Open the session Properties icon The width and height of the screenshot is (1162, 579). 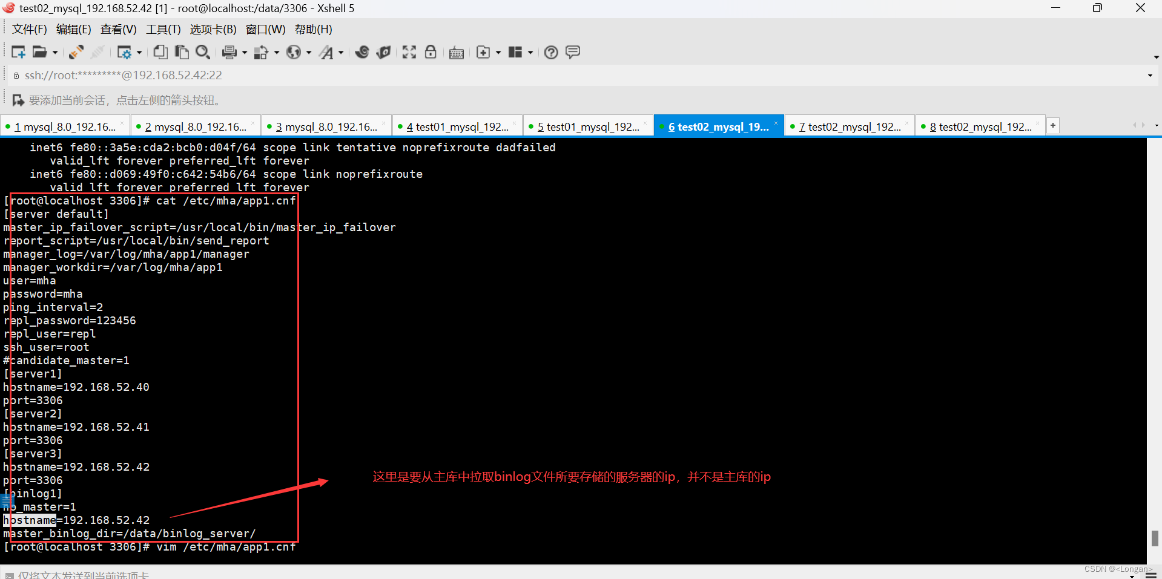click(x=126, y=52)
